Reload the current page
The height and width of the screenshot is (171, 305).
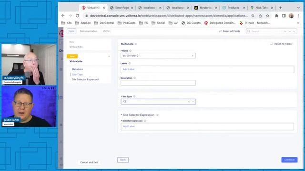point(77,16)
